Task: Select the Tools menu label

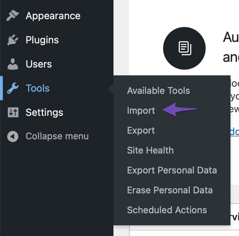Action: tap(38, 88)
